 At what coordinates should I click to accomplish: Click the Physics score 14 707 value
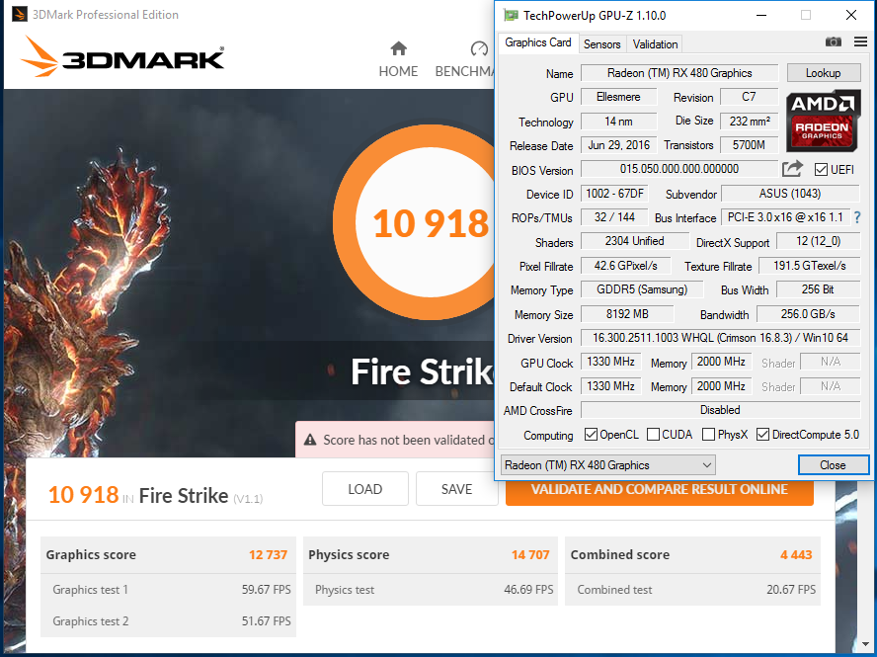pos(530,554)
